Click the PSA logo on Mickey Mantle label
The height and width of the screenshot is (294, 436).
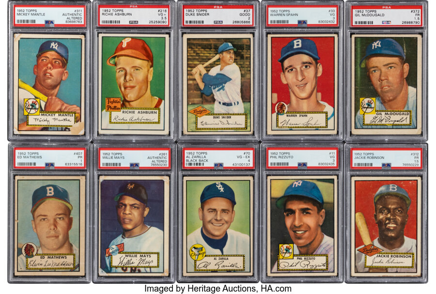(x=49, y=23)
